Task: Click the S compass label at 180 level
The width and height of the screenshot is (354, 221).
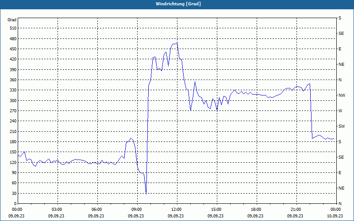Action: coord(340,142)
